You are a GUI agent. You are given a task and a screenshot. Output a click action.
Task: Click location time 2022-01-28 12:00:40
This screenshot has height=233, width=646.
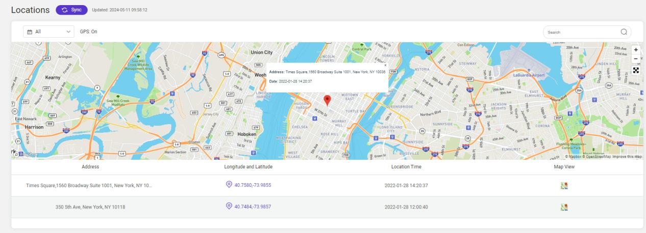(x=406, y=207)
